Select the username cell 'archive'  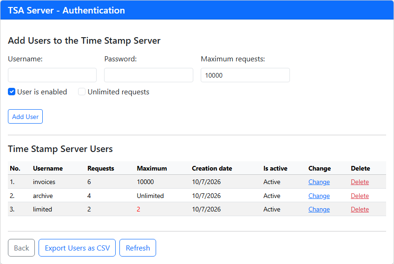[43, 196]
